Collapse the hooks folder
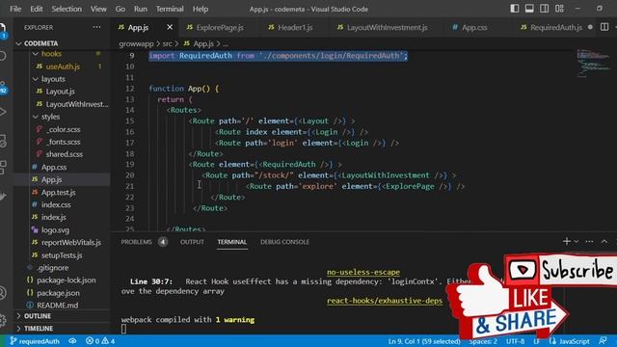Viewport: 617px width, 347px height. (51, 54)
